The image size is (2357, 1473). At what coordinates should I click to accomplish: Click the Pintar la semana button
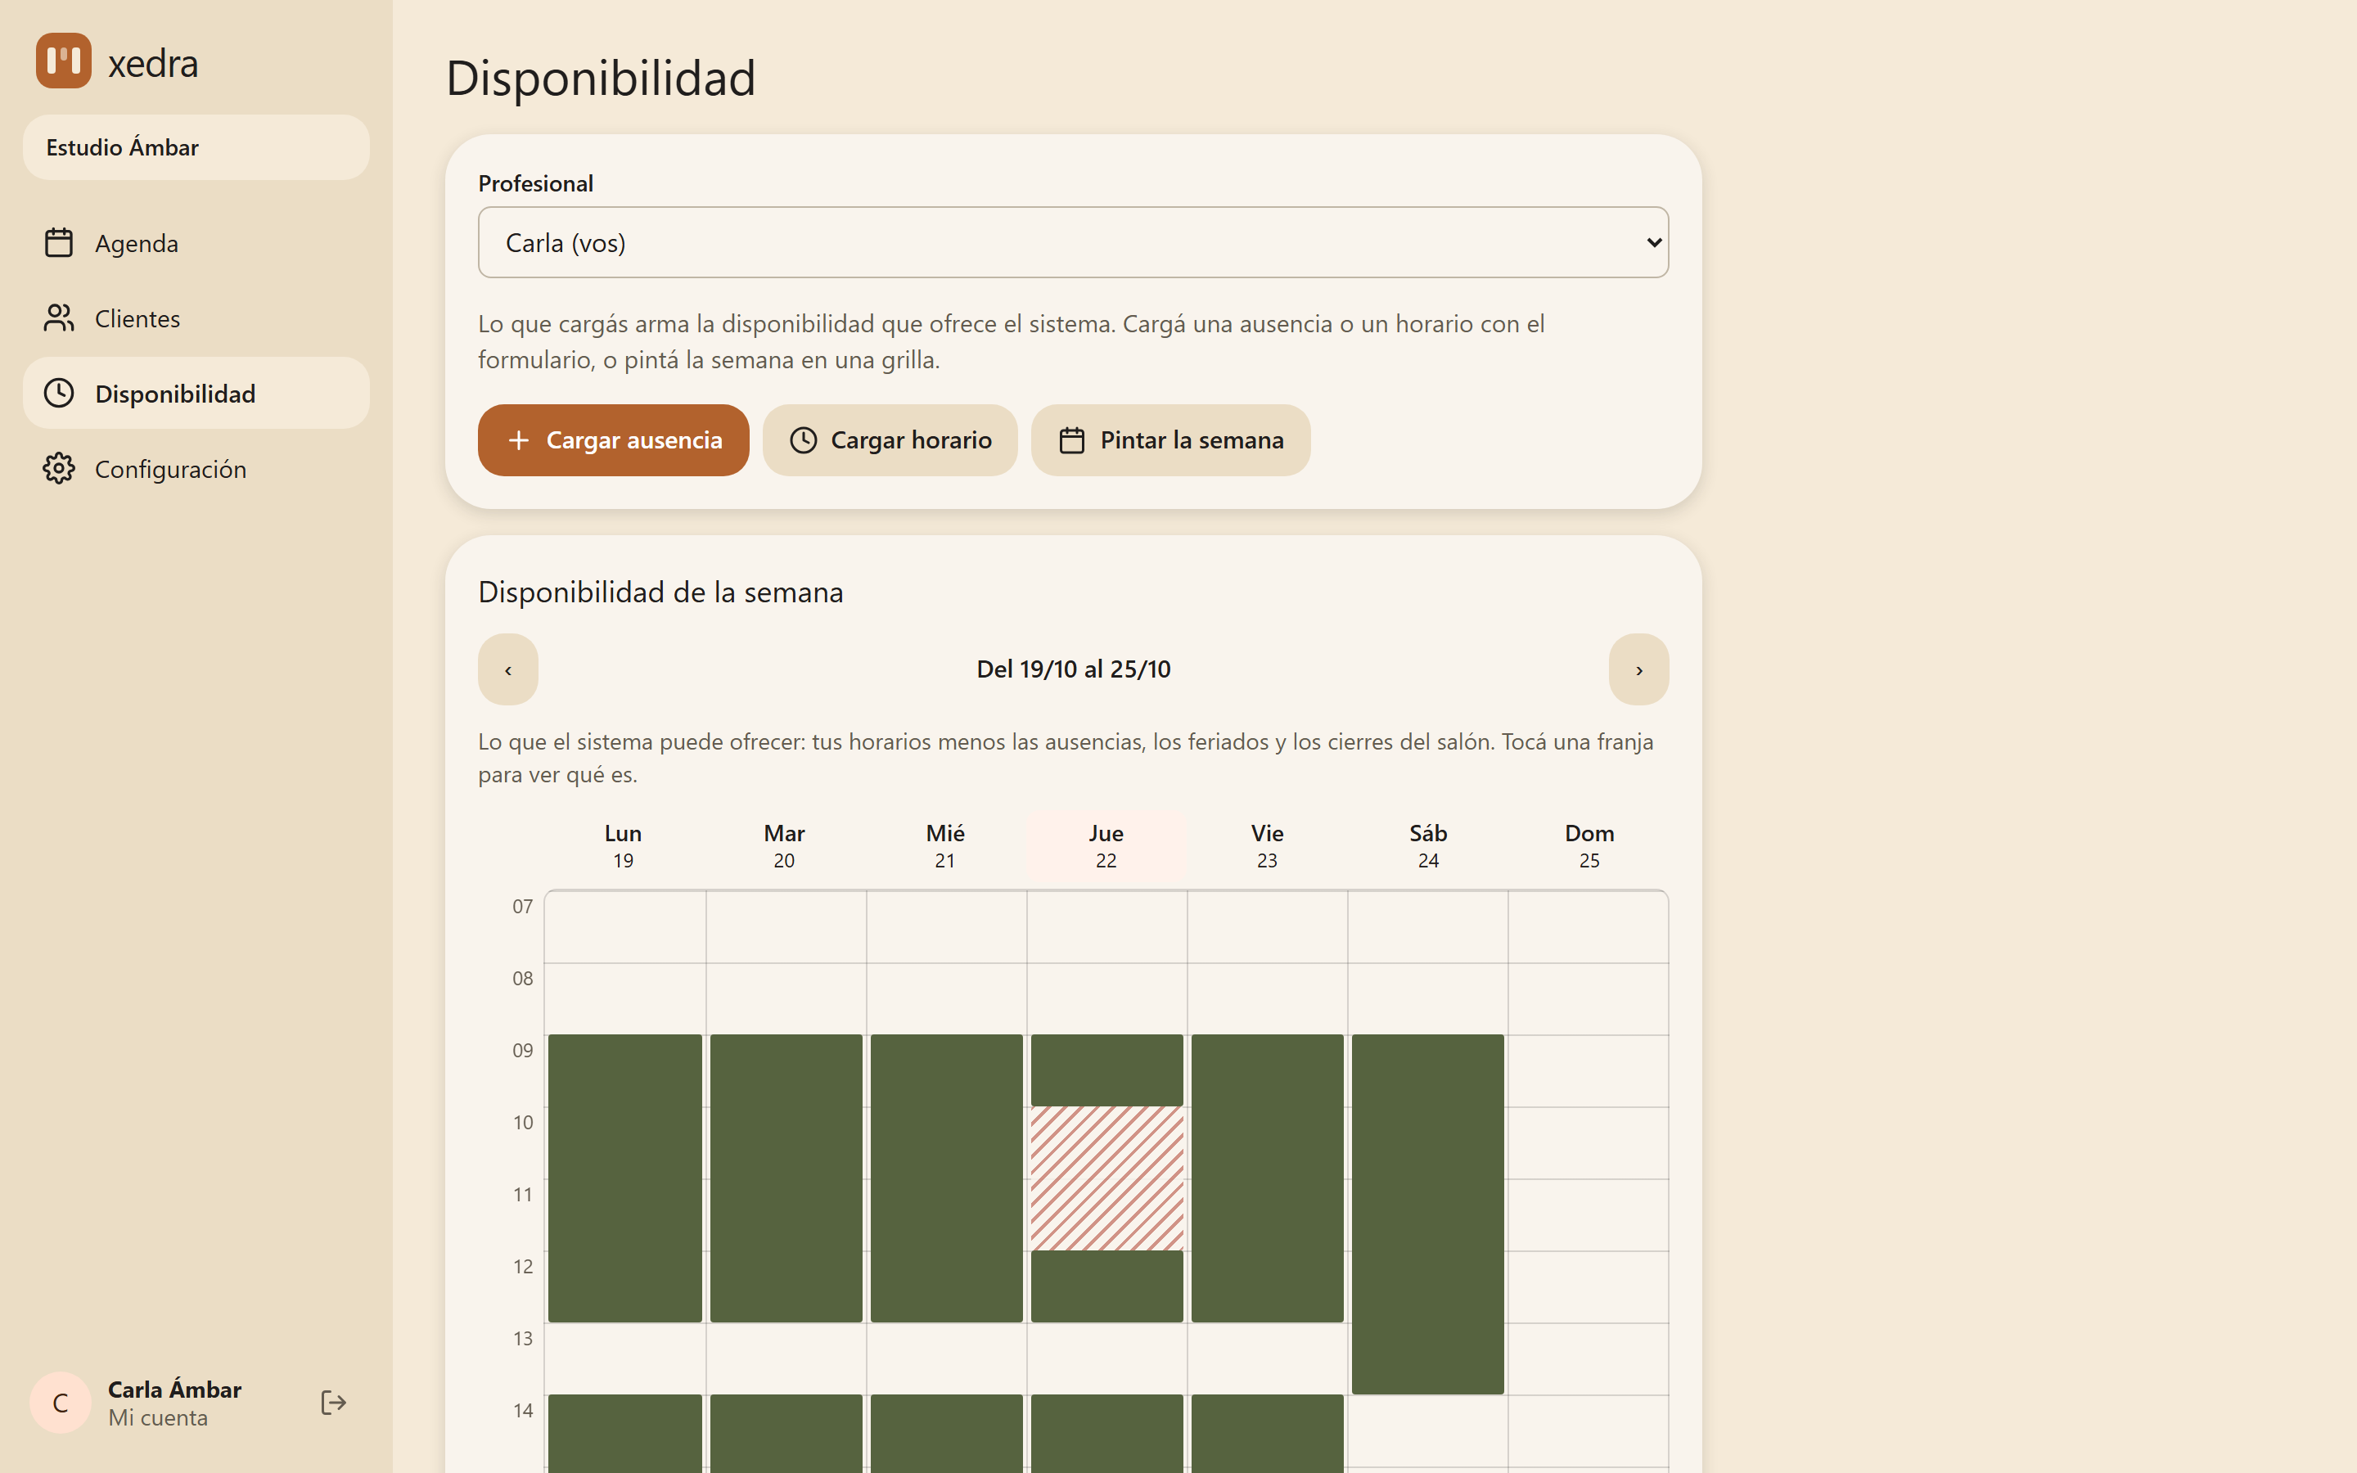[1170, 440]
